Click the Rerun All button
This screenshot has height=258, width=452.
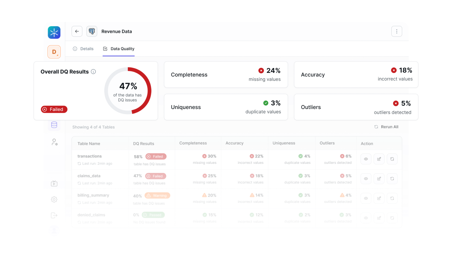coord(386,127)
